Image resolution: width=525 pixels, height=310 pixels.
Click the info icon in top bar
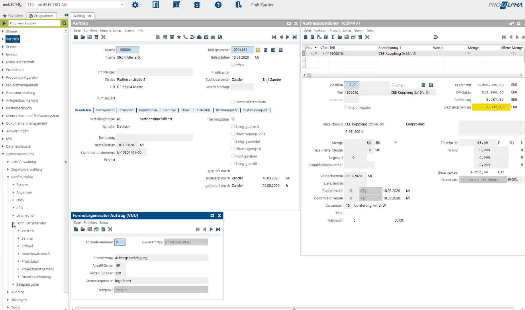[197, 5]
